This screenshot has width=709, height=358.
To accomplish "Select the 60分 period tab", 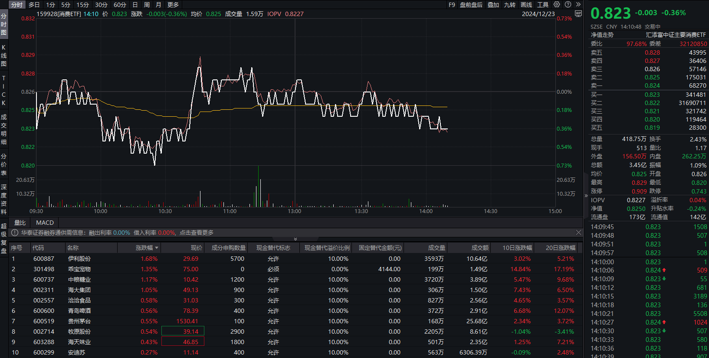I will pyautogui.click(x=120, y=5).
